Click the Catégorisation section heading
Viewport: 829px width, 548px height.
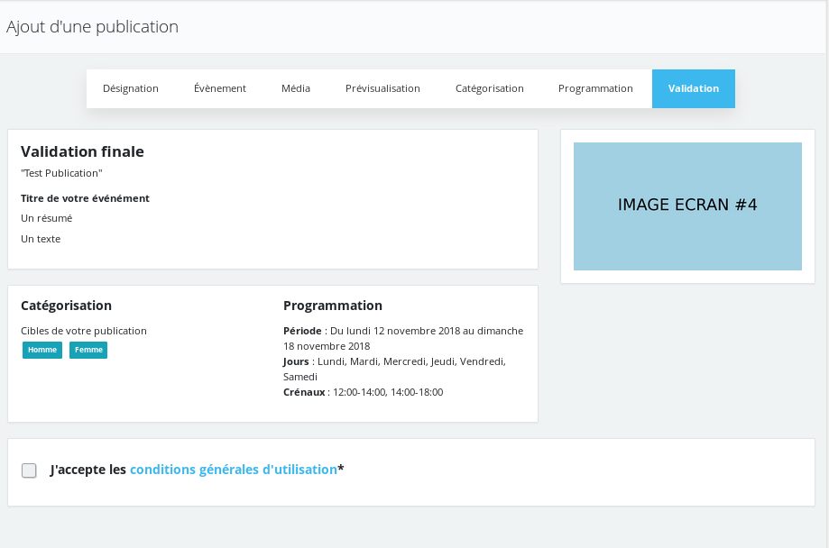coord(66,306)
